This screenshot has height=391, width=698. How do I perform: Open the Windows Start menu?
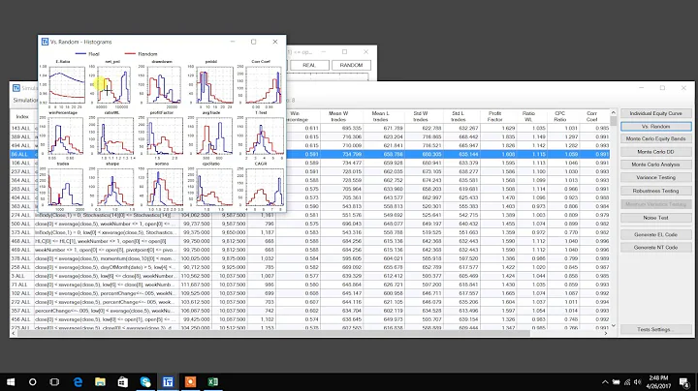[x=11, y=381]
